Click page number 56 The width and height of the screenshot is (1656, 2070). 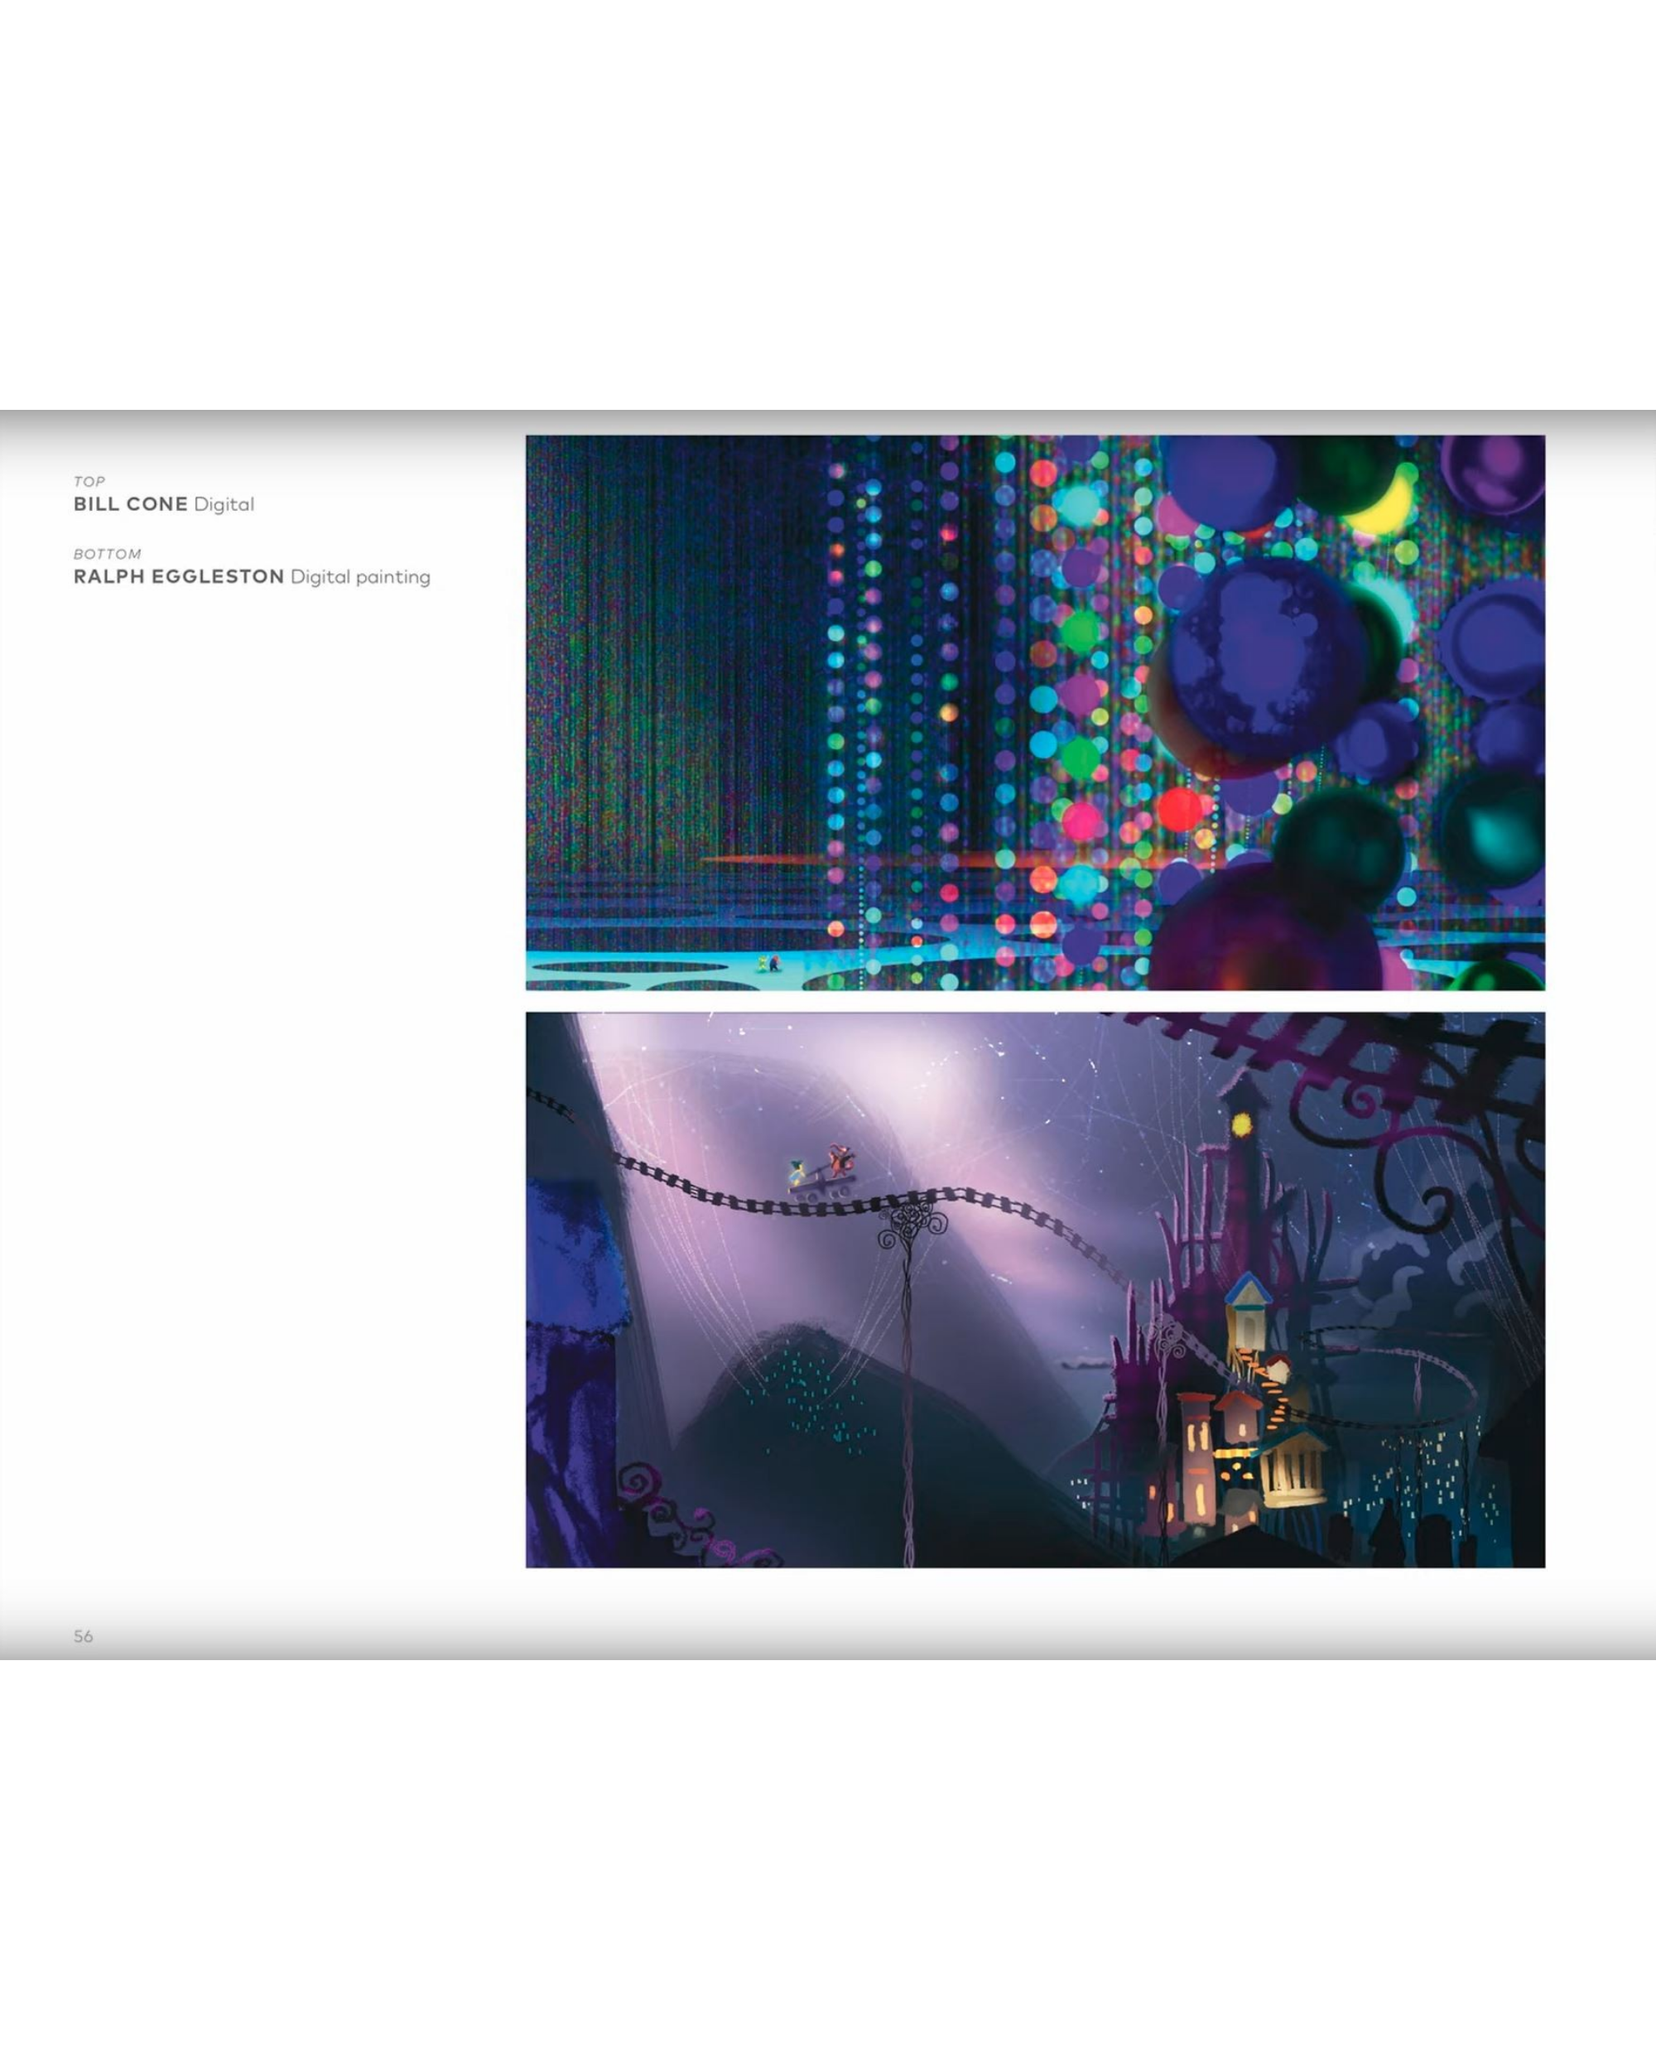point(84,1636)
